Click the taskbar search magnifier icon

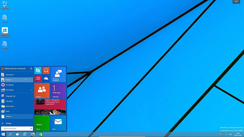tap(10, 134)
